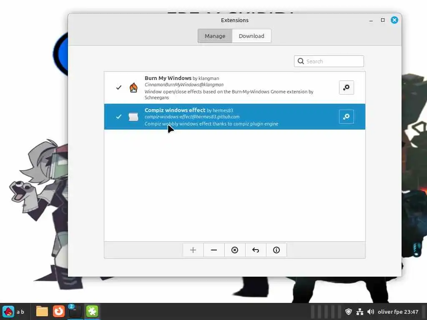Open the menu launcher in the taskbar
The width and height of the screenshot is (427, 320).
click(8, 311)
